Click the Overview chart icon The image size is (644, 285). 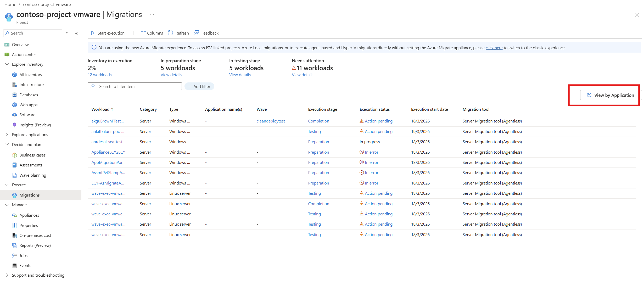(x=7, y=45)
